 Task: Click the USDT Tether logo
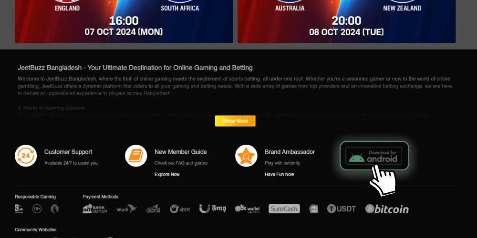click(x=342, y=209)
